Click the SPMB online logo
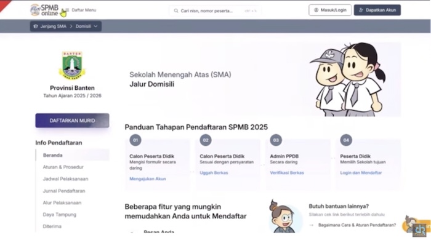This screenshot has width=431, height=240. [x=44, y=10]
